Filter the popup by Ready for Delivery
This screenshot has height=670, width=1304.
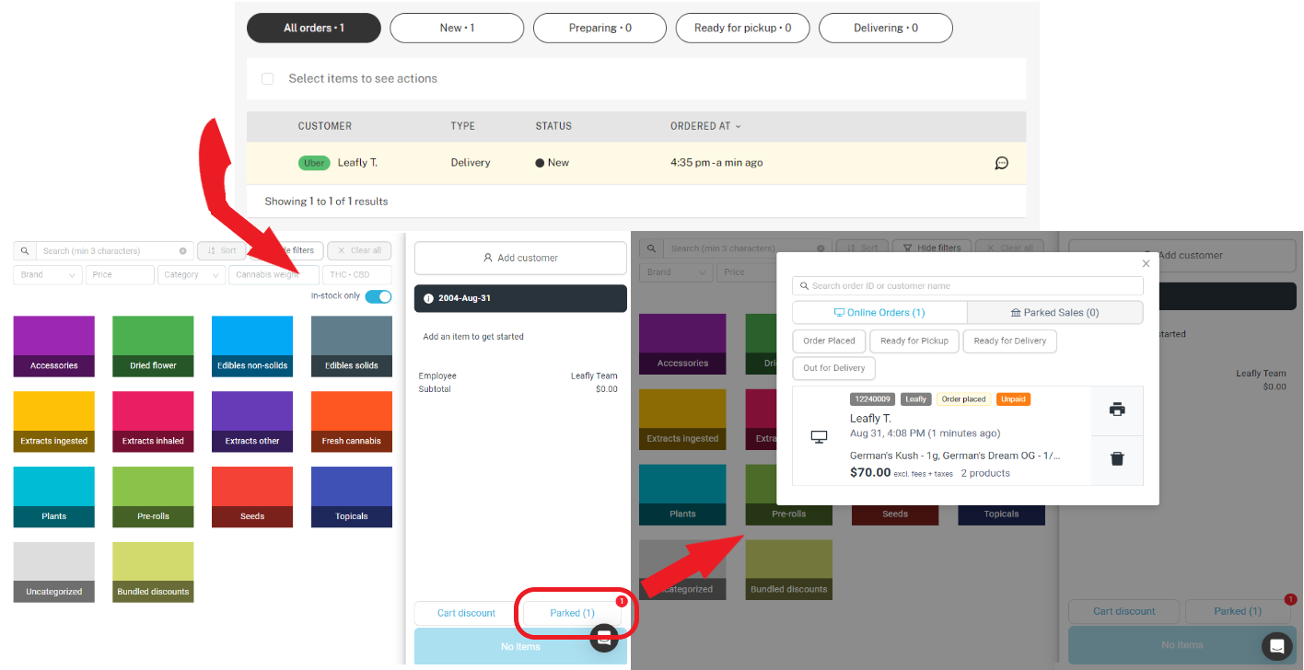pos(1009,341)
